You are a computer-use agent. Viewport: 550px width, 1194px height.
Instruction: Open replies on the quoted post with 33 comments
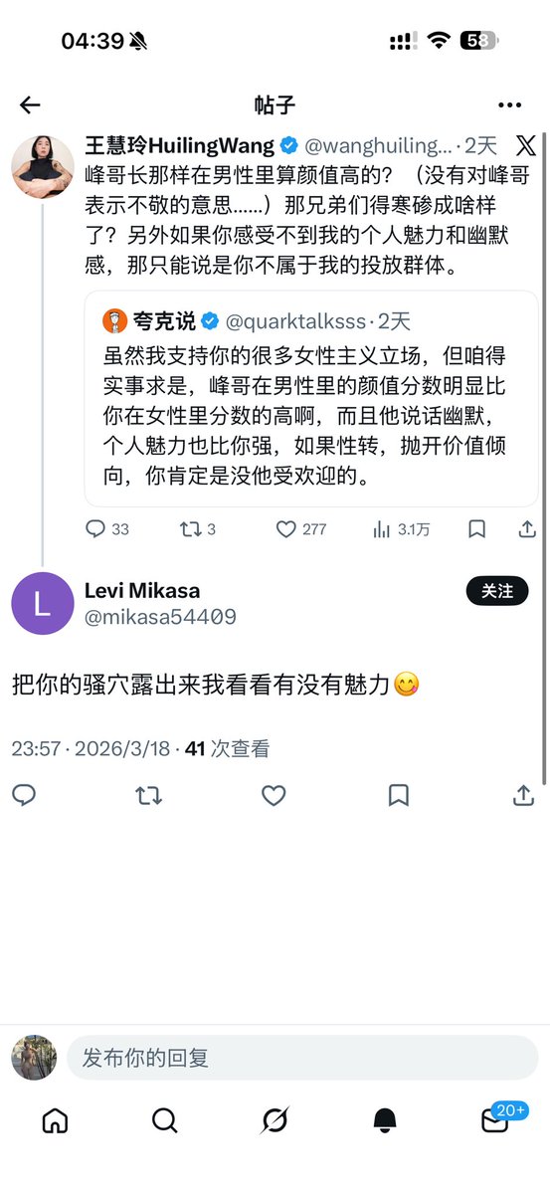(107, 529)
